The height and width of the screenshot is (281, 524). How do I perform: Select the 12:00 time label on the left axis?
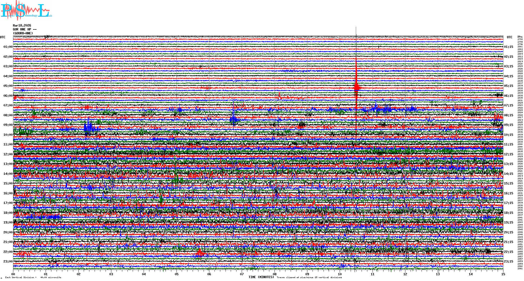[x=8, y=154]
